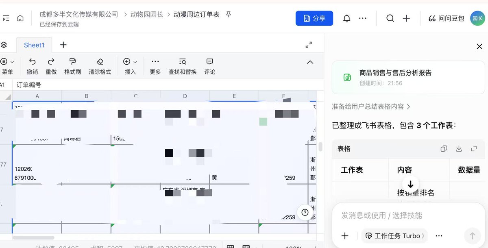The image size is (488, 248).
Task: Open the help question mark button
Action: (305, 212)
